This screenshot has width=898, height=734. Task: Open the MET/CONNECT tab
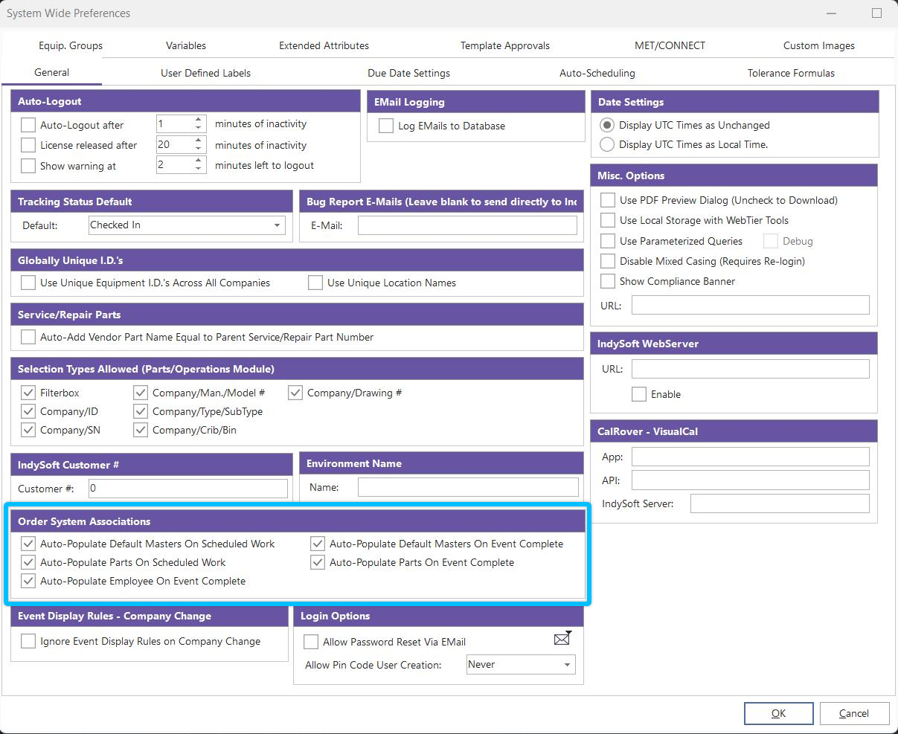click(x=670, y=45)
